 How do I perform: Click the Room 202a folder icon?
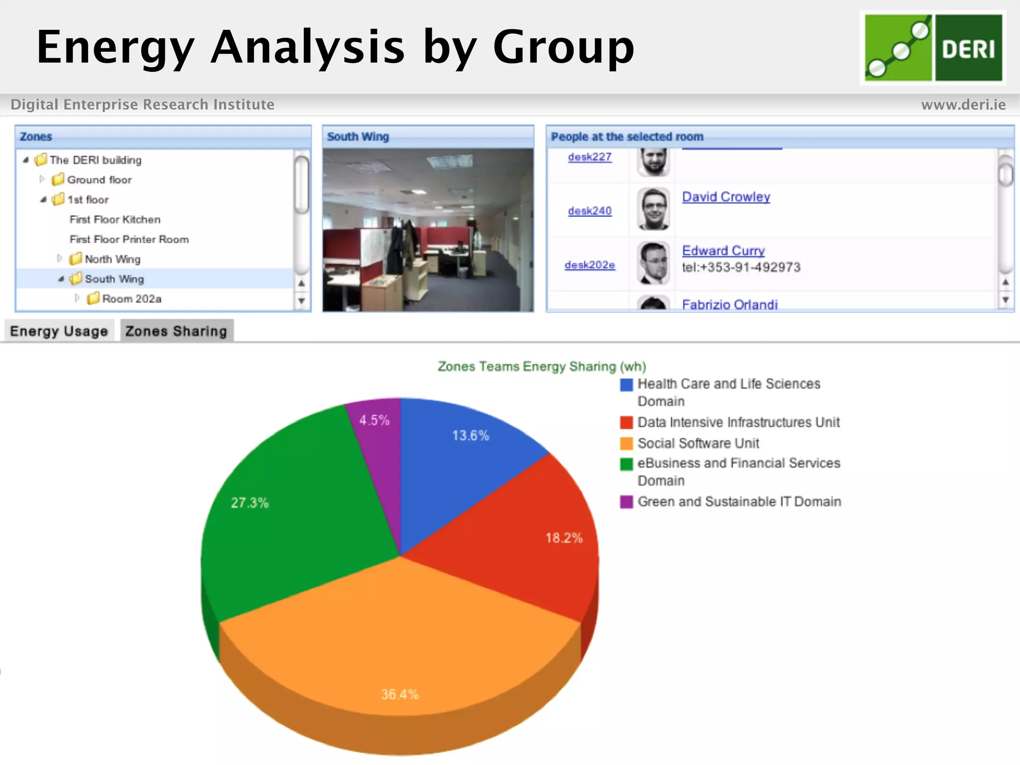pos(93,299)
